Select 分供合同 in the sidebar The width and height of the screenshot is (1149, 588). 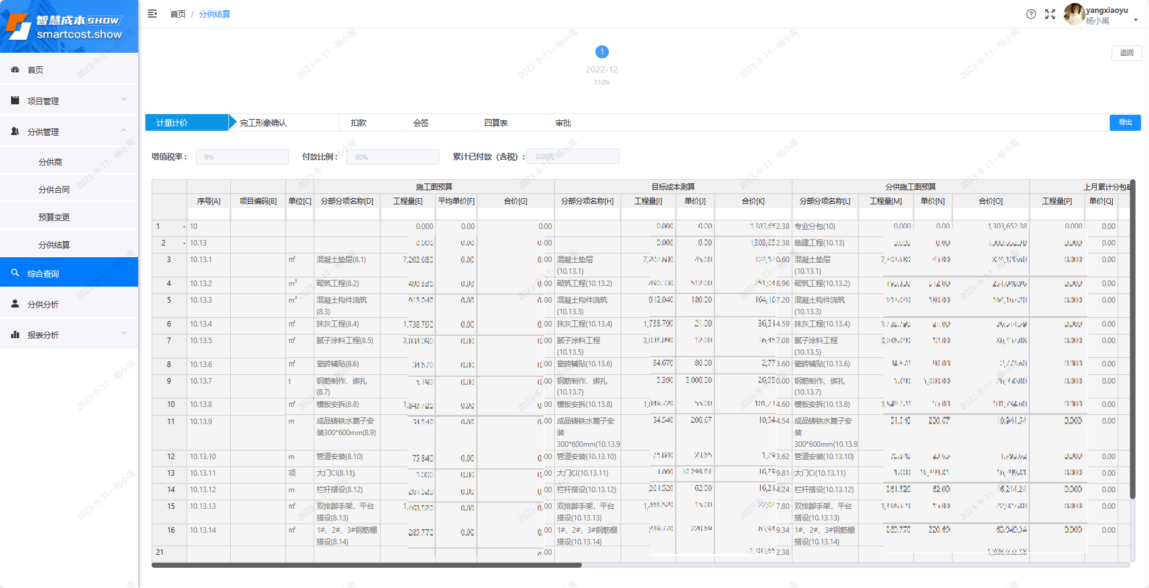point(54,190)
